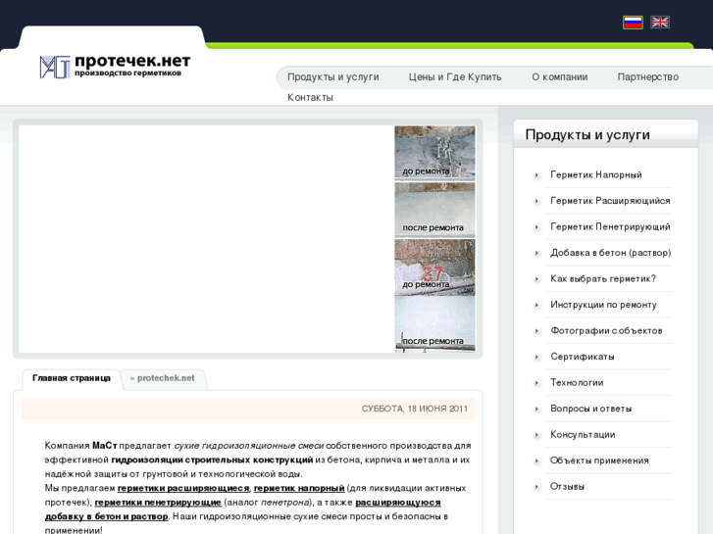Open Отзывы sidebar link
The height and width of the screenshot is (534, 713).
click(x=567, y=486)
